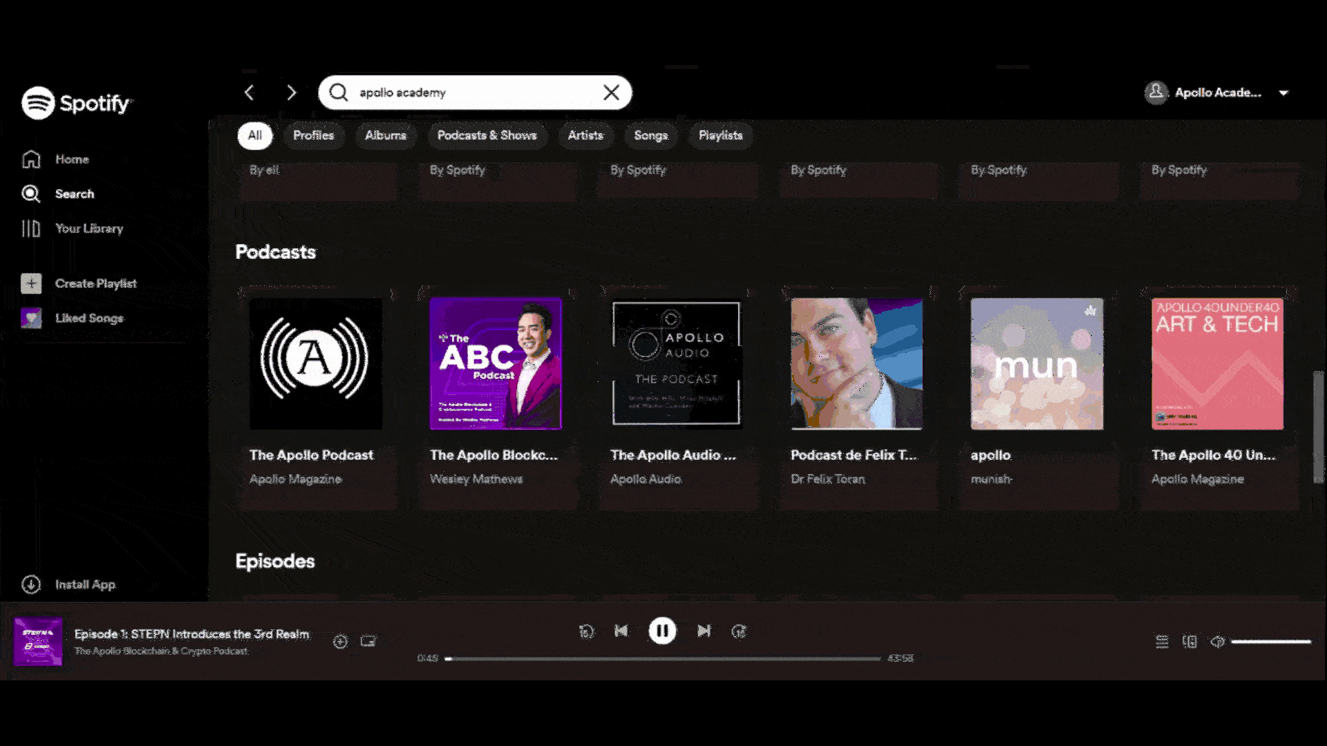Click the vertical scrollbar thumb
1327x746 pixels.
[1319, 427]
